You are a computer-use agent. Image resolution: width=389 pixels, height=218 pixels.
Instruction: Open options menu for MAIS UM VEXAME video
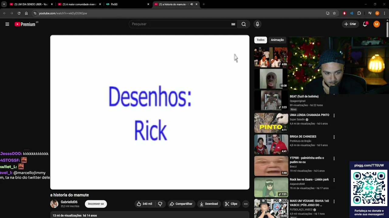[334, 201]
